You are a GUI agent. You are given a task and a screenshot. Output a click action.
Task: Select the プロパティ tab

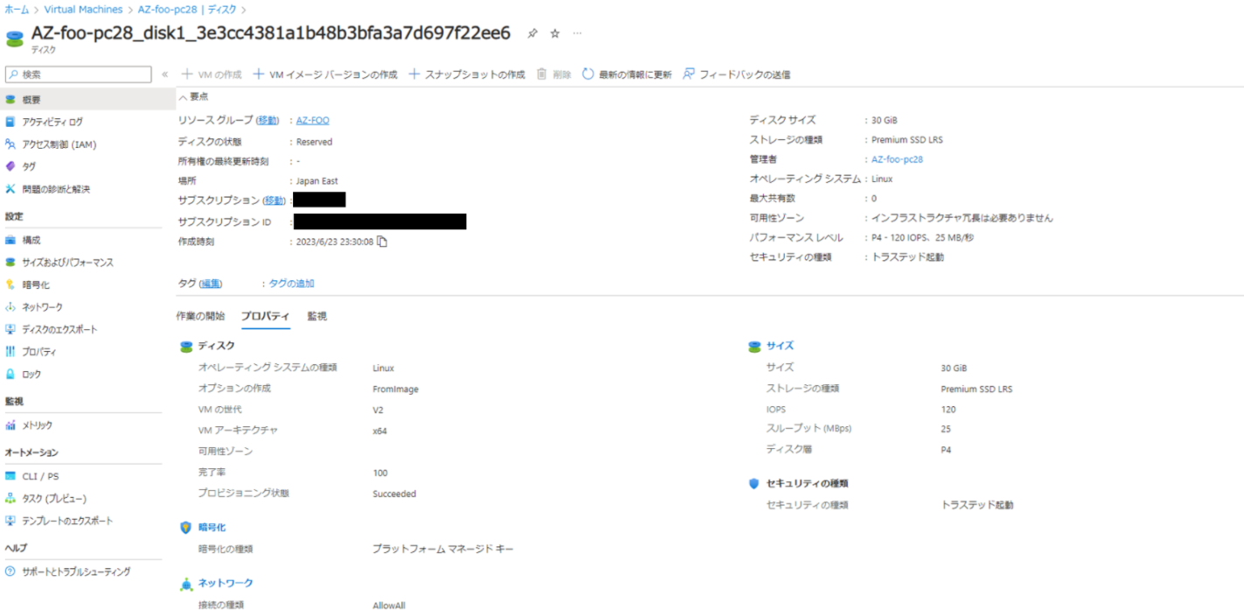pyautogui.click(x=266, y=316)
